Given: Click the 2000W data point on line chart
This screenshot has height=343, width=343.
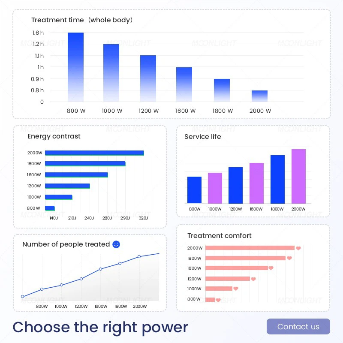Looking at the screenshot, I should coord(139,256).
